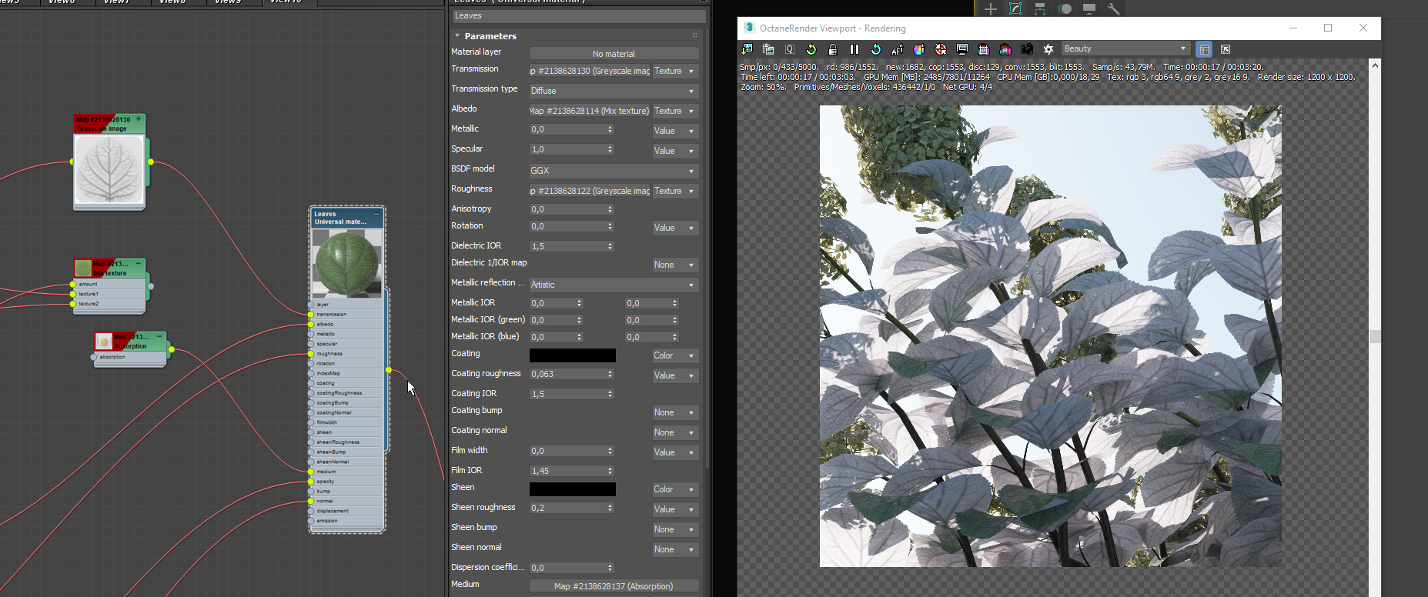Open the Utilities wrench tab
Image resolution: width=1428 pixels, height=597 pixels.
point(1114,8)
